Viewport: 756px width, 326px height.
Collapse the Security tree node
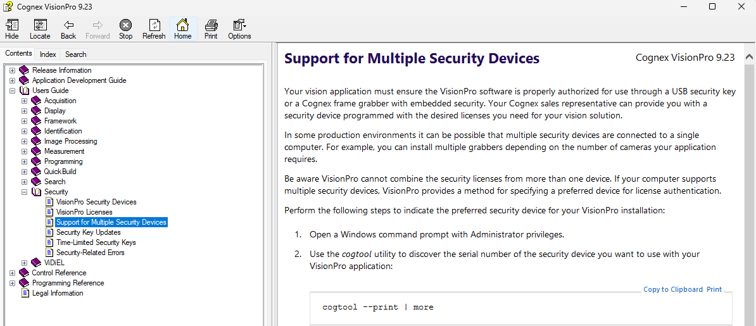click(24, 192)
